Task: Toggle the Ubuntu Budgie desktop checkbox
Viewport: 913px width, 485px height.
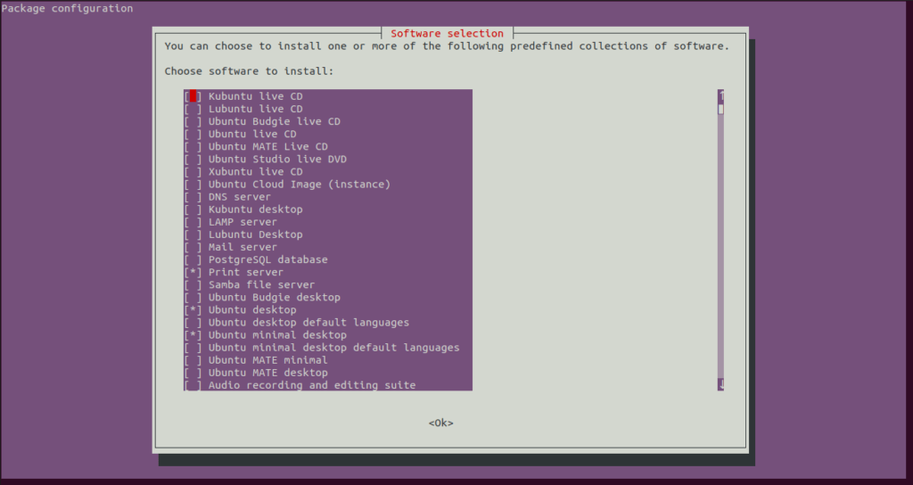Action: [193, 298]
